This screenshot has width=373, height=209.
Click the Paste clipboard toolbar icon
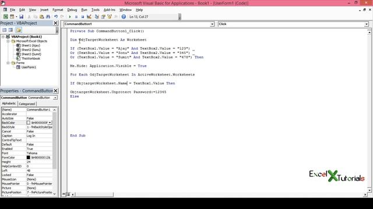41,17
